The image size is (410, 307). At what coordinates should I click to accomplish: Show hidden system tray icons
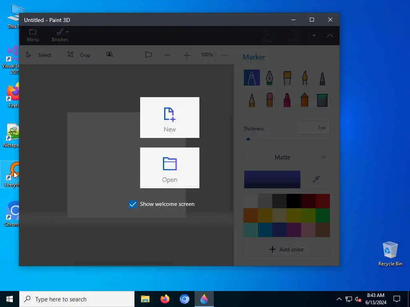point(339,299)
